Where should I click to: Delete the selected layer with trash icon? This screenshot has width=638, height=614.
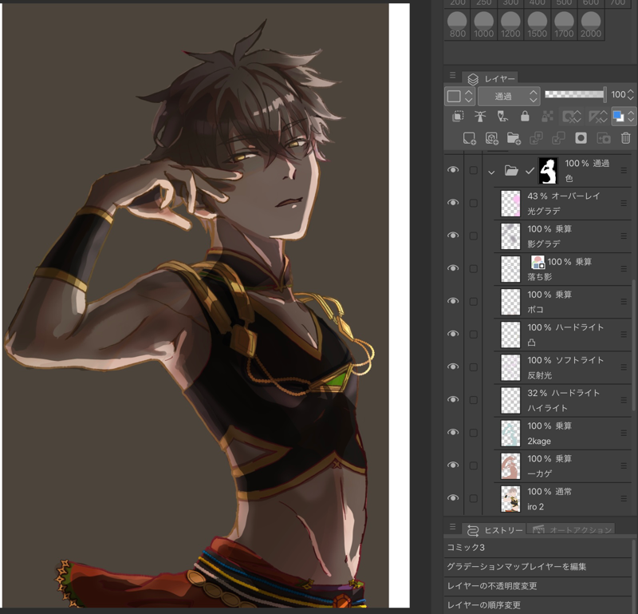tap(626, 138)
